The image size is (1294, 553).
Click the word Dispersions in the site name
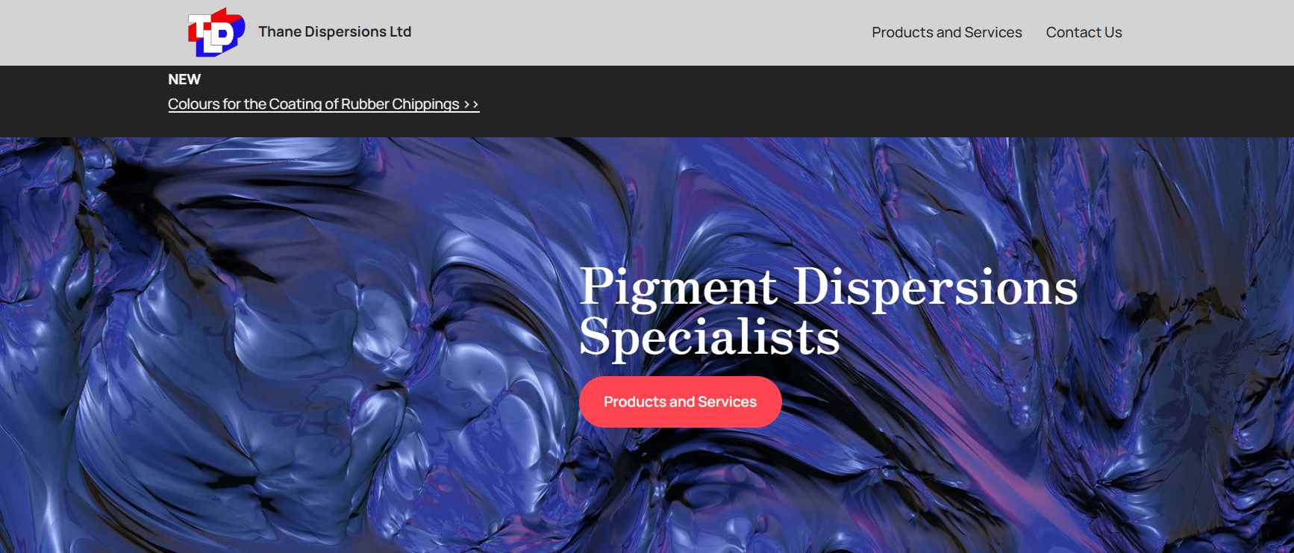tap(346, 31)
